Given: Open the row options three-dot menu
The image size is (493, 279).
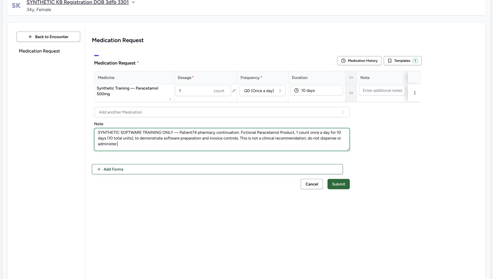Looking at the screenshot, I should point(415,93).
